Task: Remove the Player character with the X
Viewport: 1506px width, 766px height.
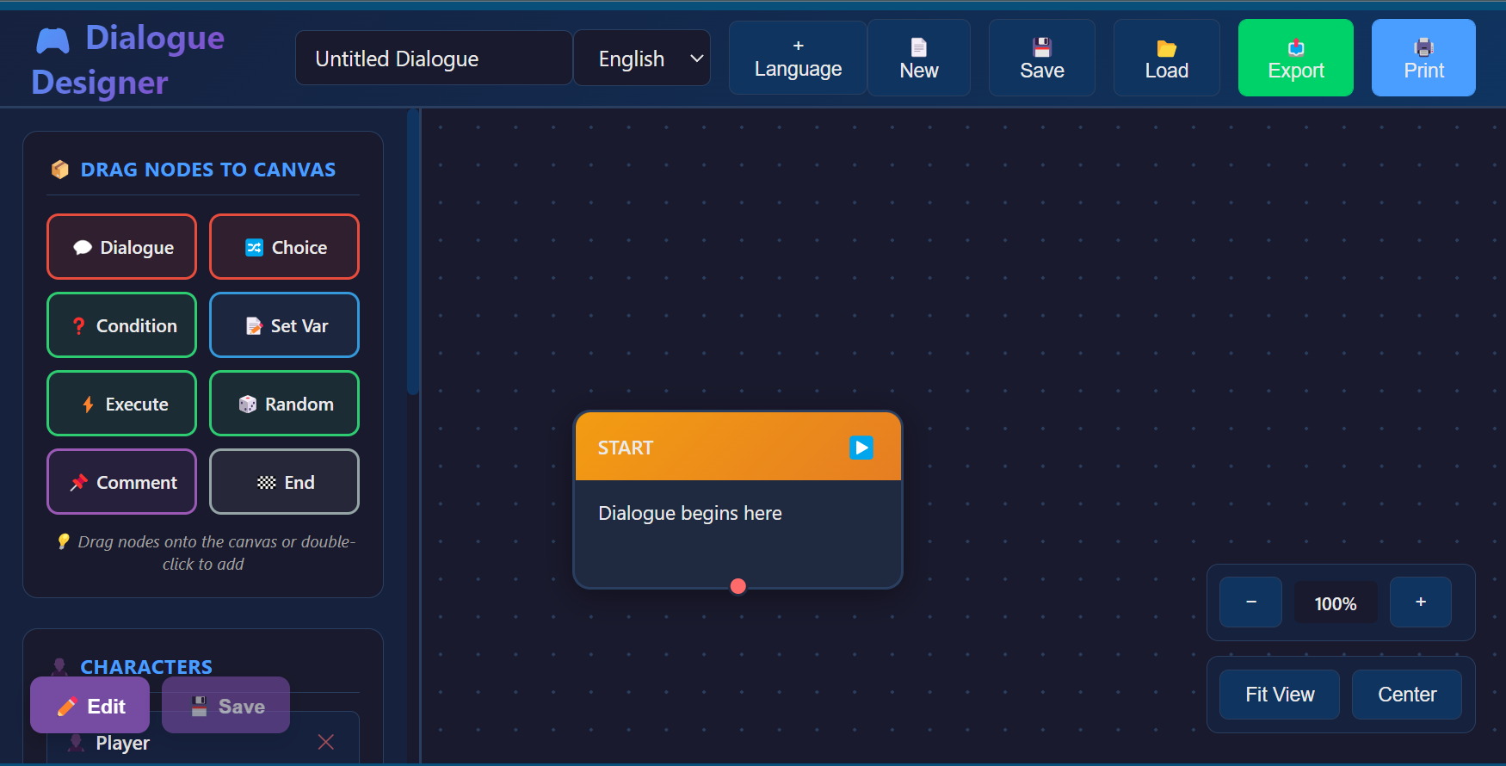Action: pyautogui.click(x=326, y=742)
